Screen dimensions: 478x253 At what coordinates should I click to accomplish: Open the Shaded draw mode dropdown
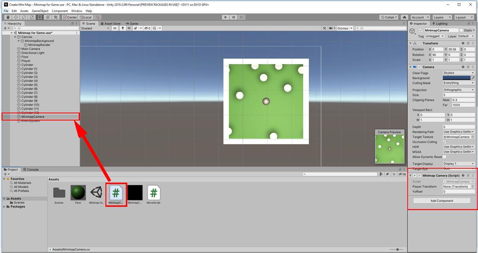click(95, 28)
